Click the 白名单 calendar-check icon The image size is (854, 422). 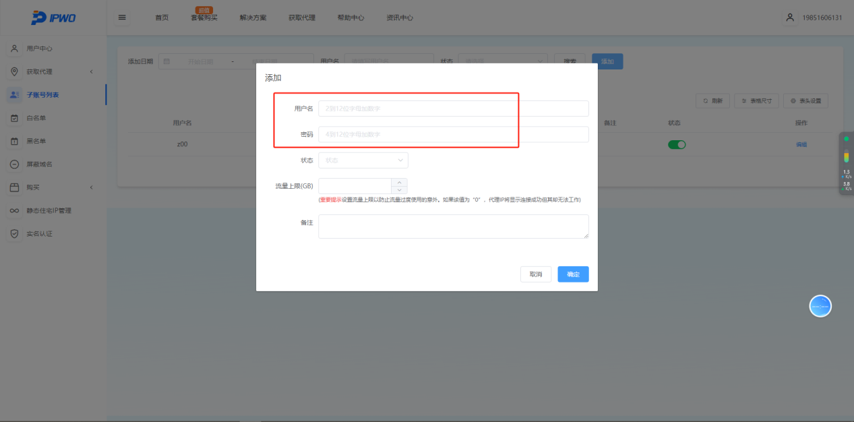[x=14, y=118]
